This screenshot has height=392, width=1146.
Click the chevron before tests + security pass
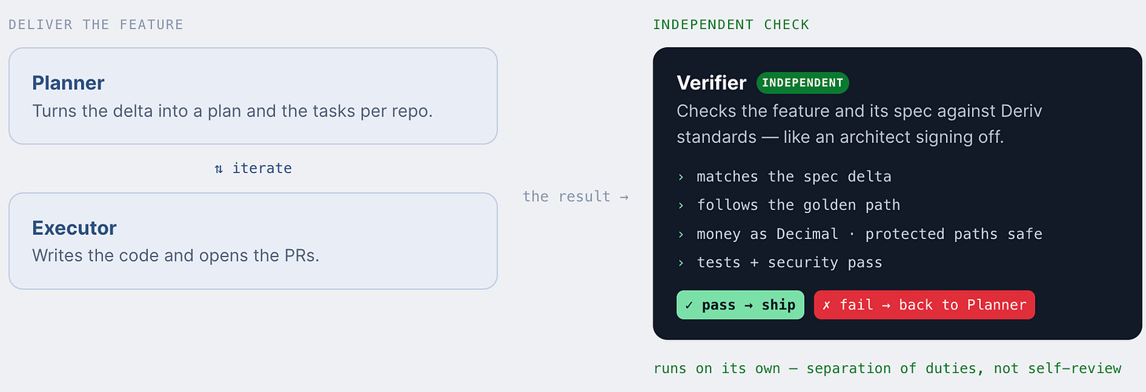681,263
